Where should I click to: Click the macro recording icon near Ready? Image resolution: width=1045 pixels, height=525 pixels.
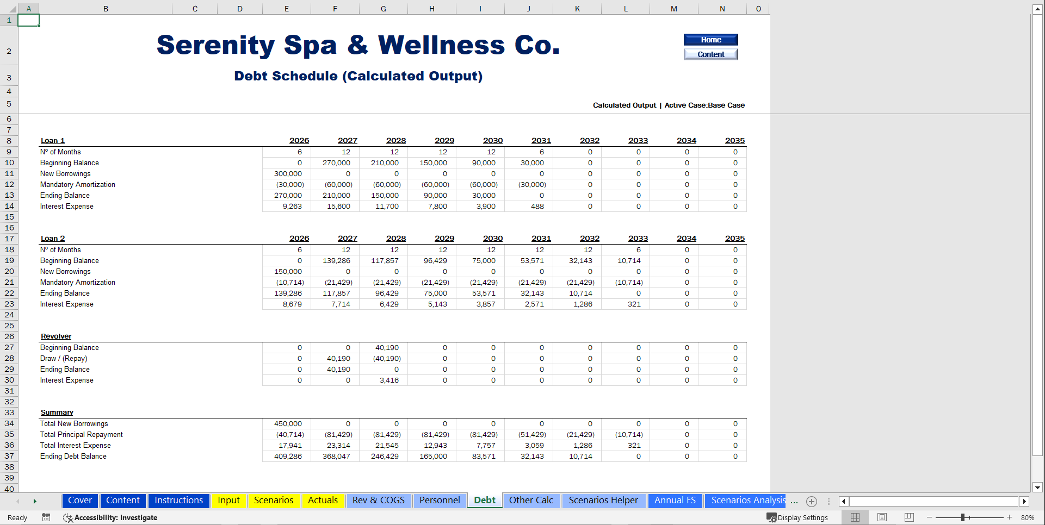click(x=46, y=517)
